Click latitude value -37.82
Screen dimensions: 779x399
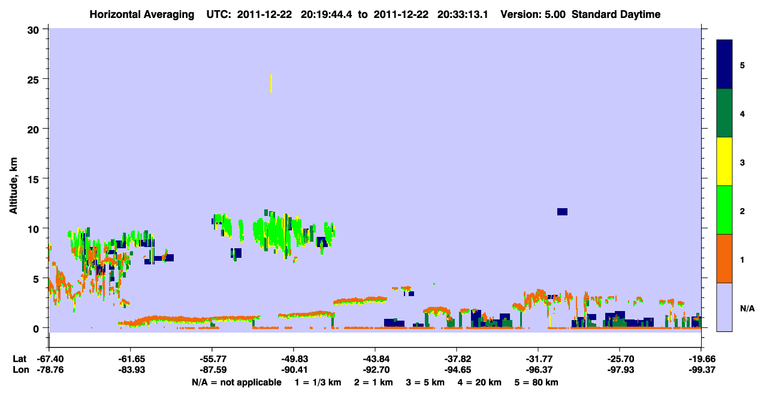click(457, 359)
